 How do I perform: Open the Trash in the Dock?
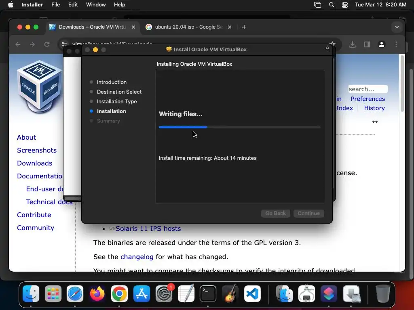(x=382, y=293)
